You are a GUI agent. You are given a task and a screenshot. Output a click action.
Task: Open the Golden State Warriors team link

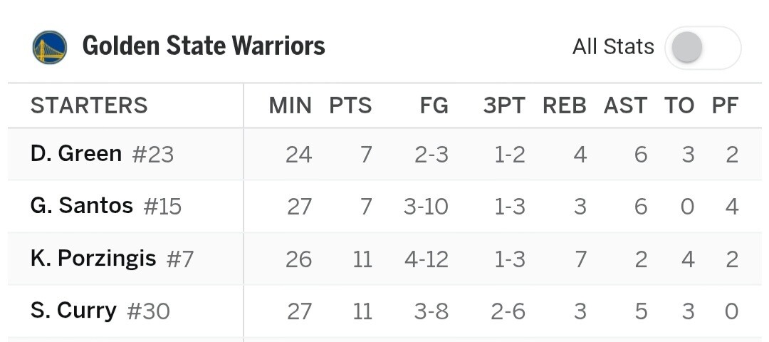pyautogui.click(x=204, y=46)
